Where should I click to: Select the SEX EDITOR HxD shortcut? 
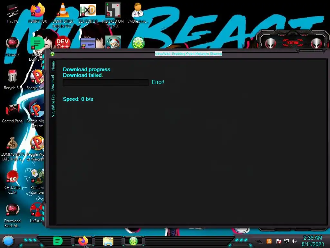[88, 13]
